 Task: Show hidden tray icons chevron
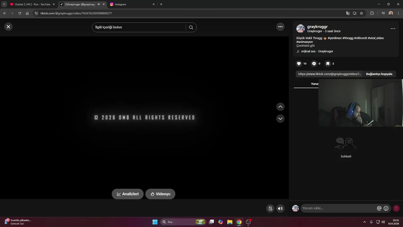(365, 222)
